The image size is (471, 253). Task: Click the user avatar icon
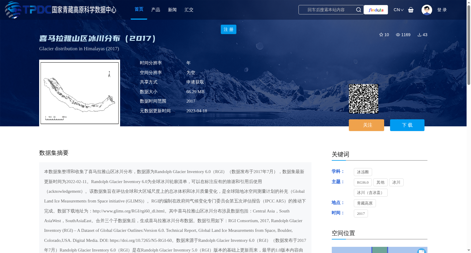tap(427, 10)
